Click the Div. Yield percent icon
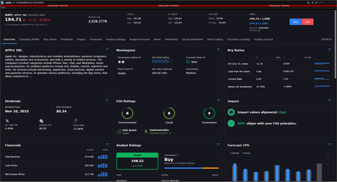 (x=7, y=121)
